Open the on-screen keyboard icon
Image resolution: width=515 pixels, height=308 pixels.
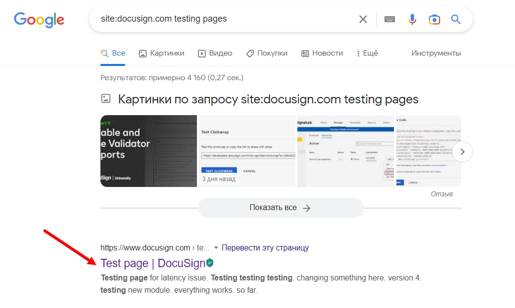point(389,19)
